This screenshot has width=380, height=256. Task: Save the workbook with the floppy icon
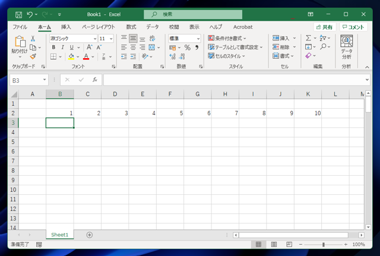18,15
